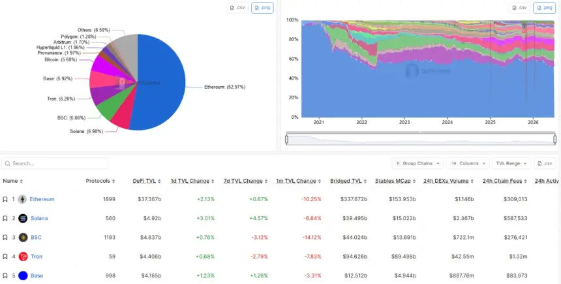Click the Base chain blue logo icon
This screenshot has width=561, height=284.
click(x=23, y=276)
